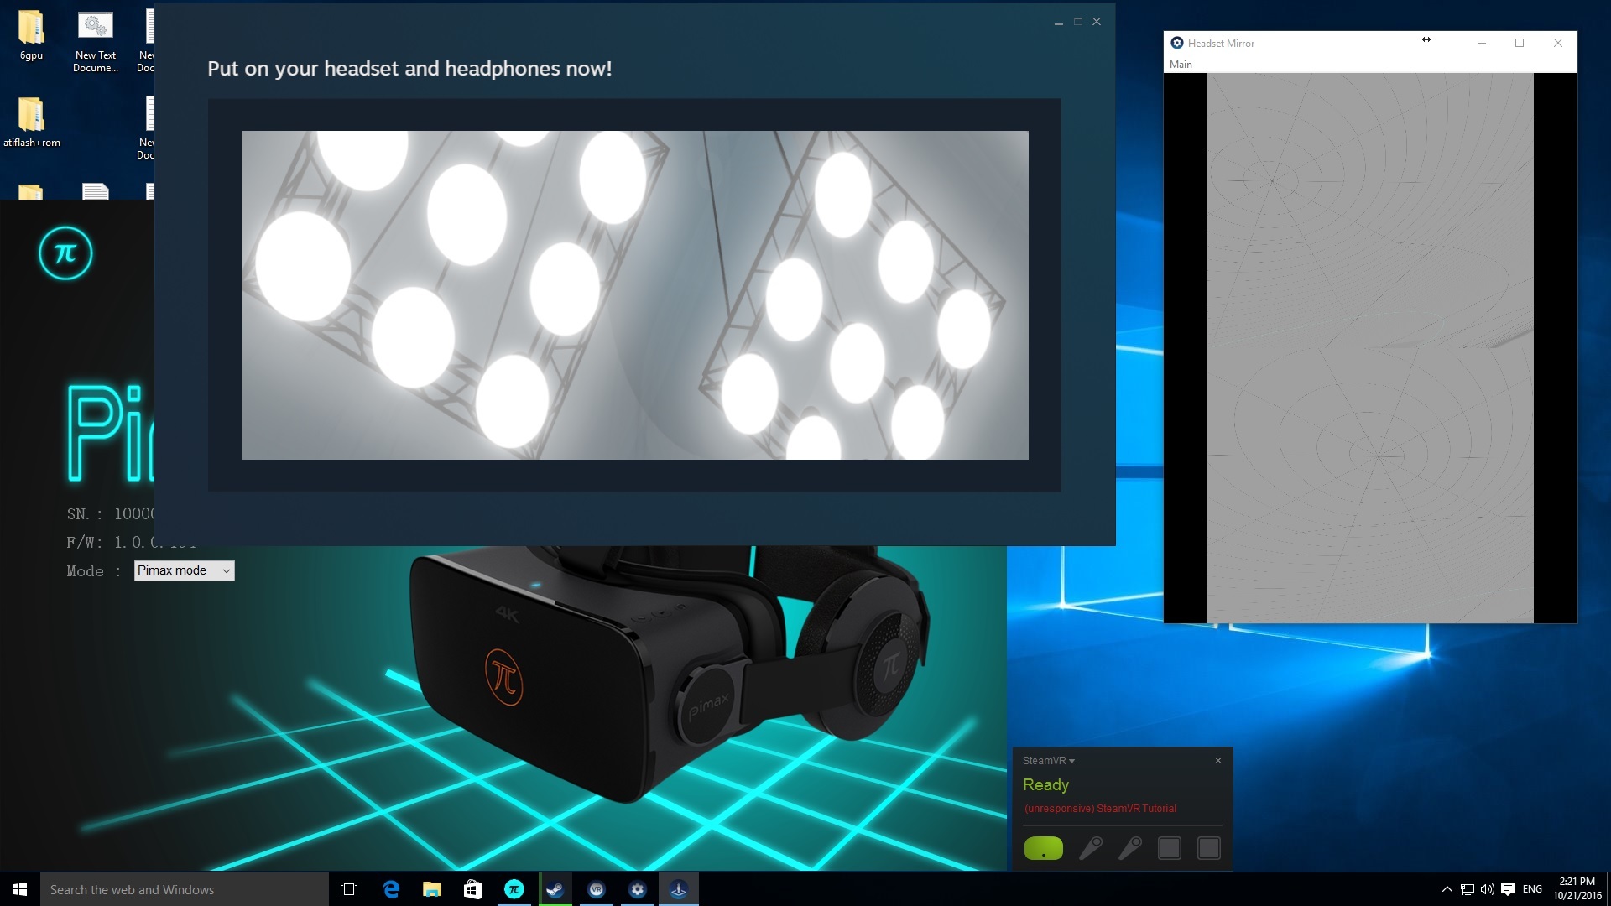Select the 6gpu desktop folder
The image size is (1611, 906).
tap(31, 35)
